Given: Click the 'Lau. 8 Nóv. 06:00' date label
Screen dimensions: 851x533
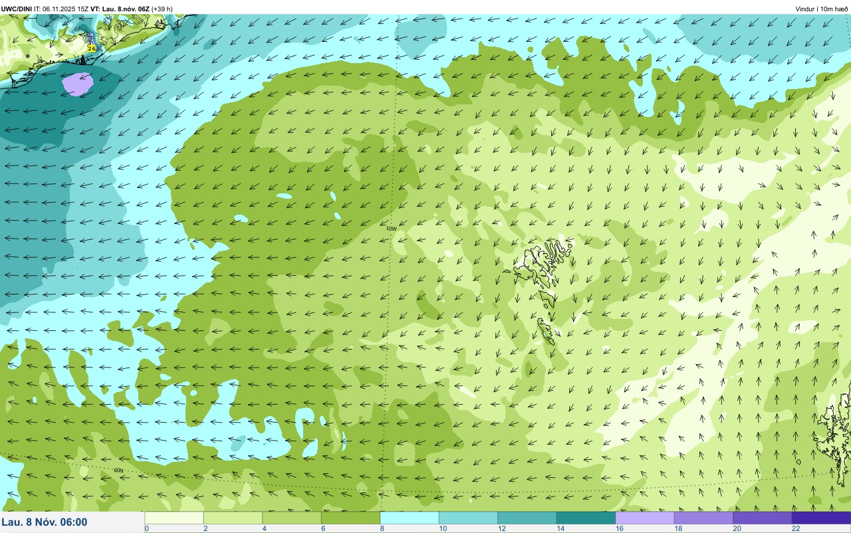Looking at the screenshot, I should click(45, 522).
